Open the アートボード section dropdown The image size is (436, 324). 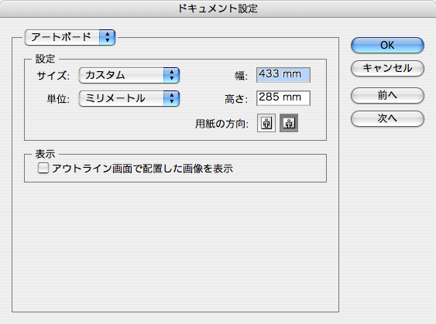pyautogui.click(x=70, y=37)
